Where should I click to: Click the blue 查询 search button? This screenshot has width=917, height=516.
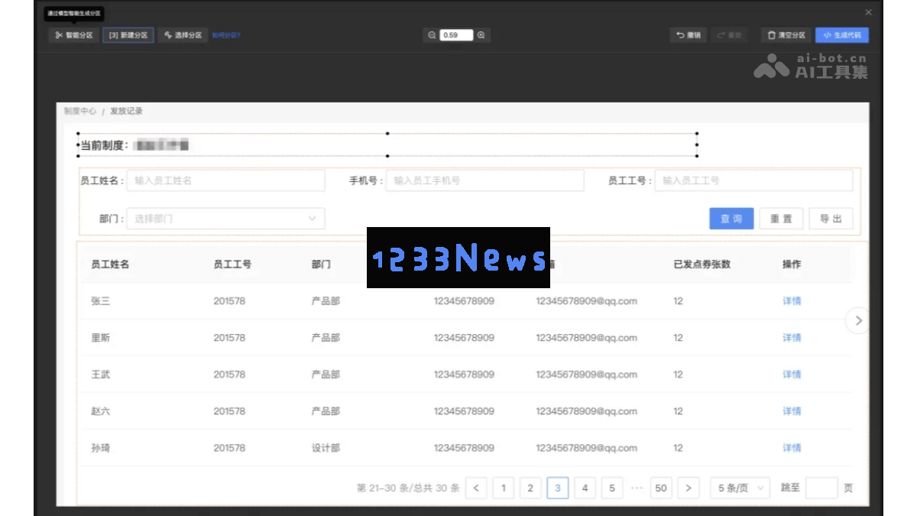click(x=731, y=219)
